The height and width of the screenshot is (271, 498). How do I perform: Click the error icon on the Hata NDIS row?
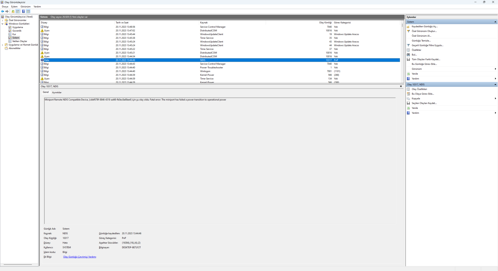tap(42, 60)
